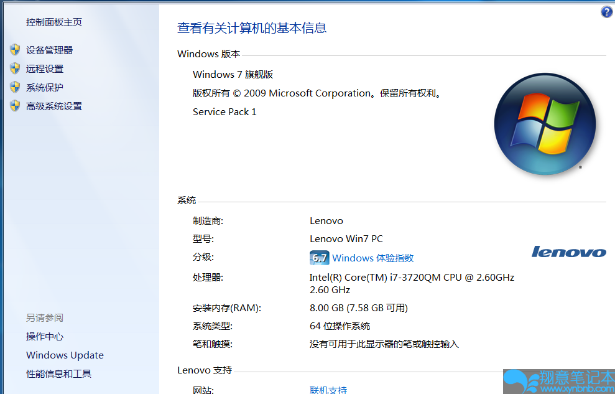Click the Windows 版本 section header
This screenshot has width=615, height=394.
coord(209,54)
